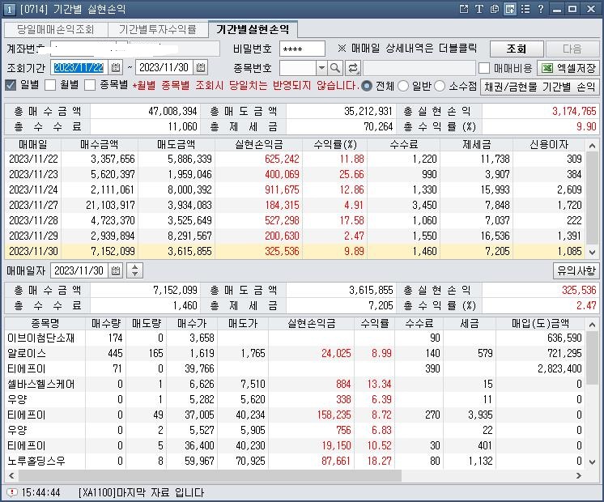Viewport: 604px width, 502px height.
Task: Select the 셀바스헬스케어 row
Action: tap(296, 384)
